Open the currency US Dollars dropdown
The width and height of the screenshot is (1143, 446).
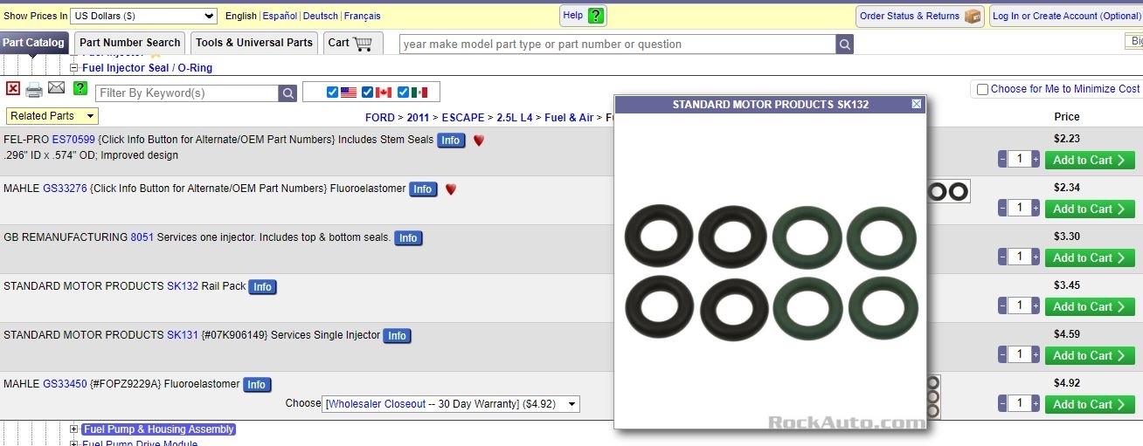[x=143, y=16]
